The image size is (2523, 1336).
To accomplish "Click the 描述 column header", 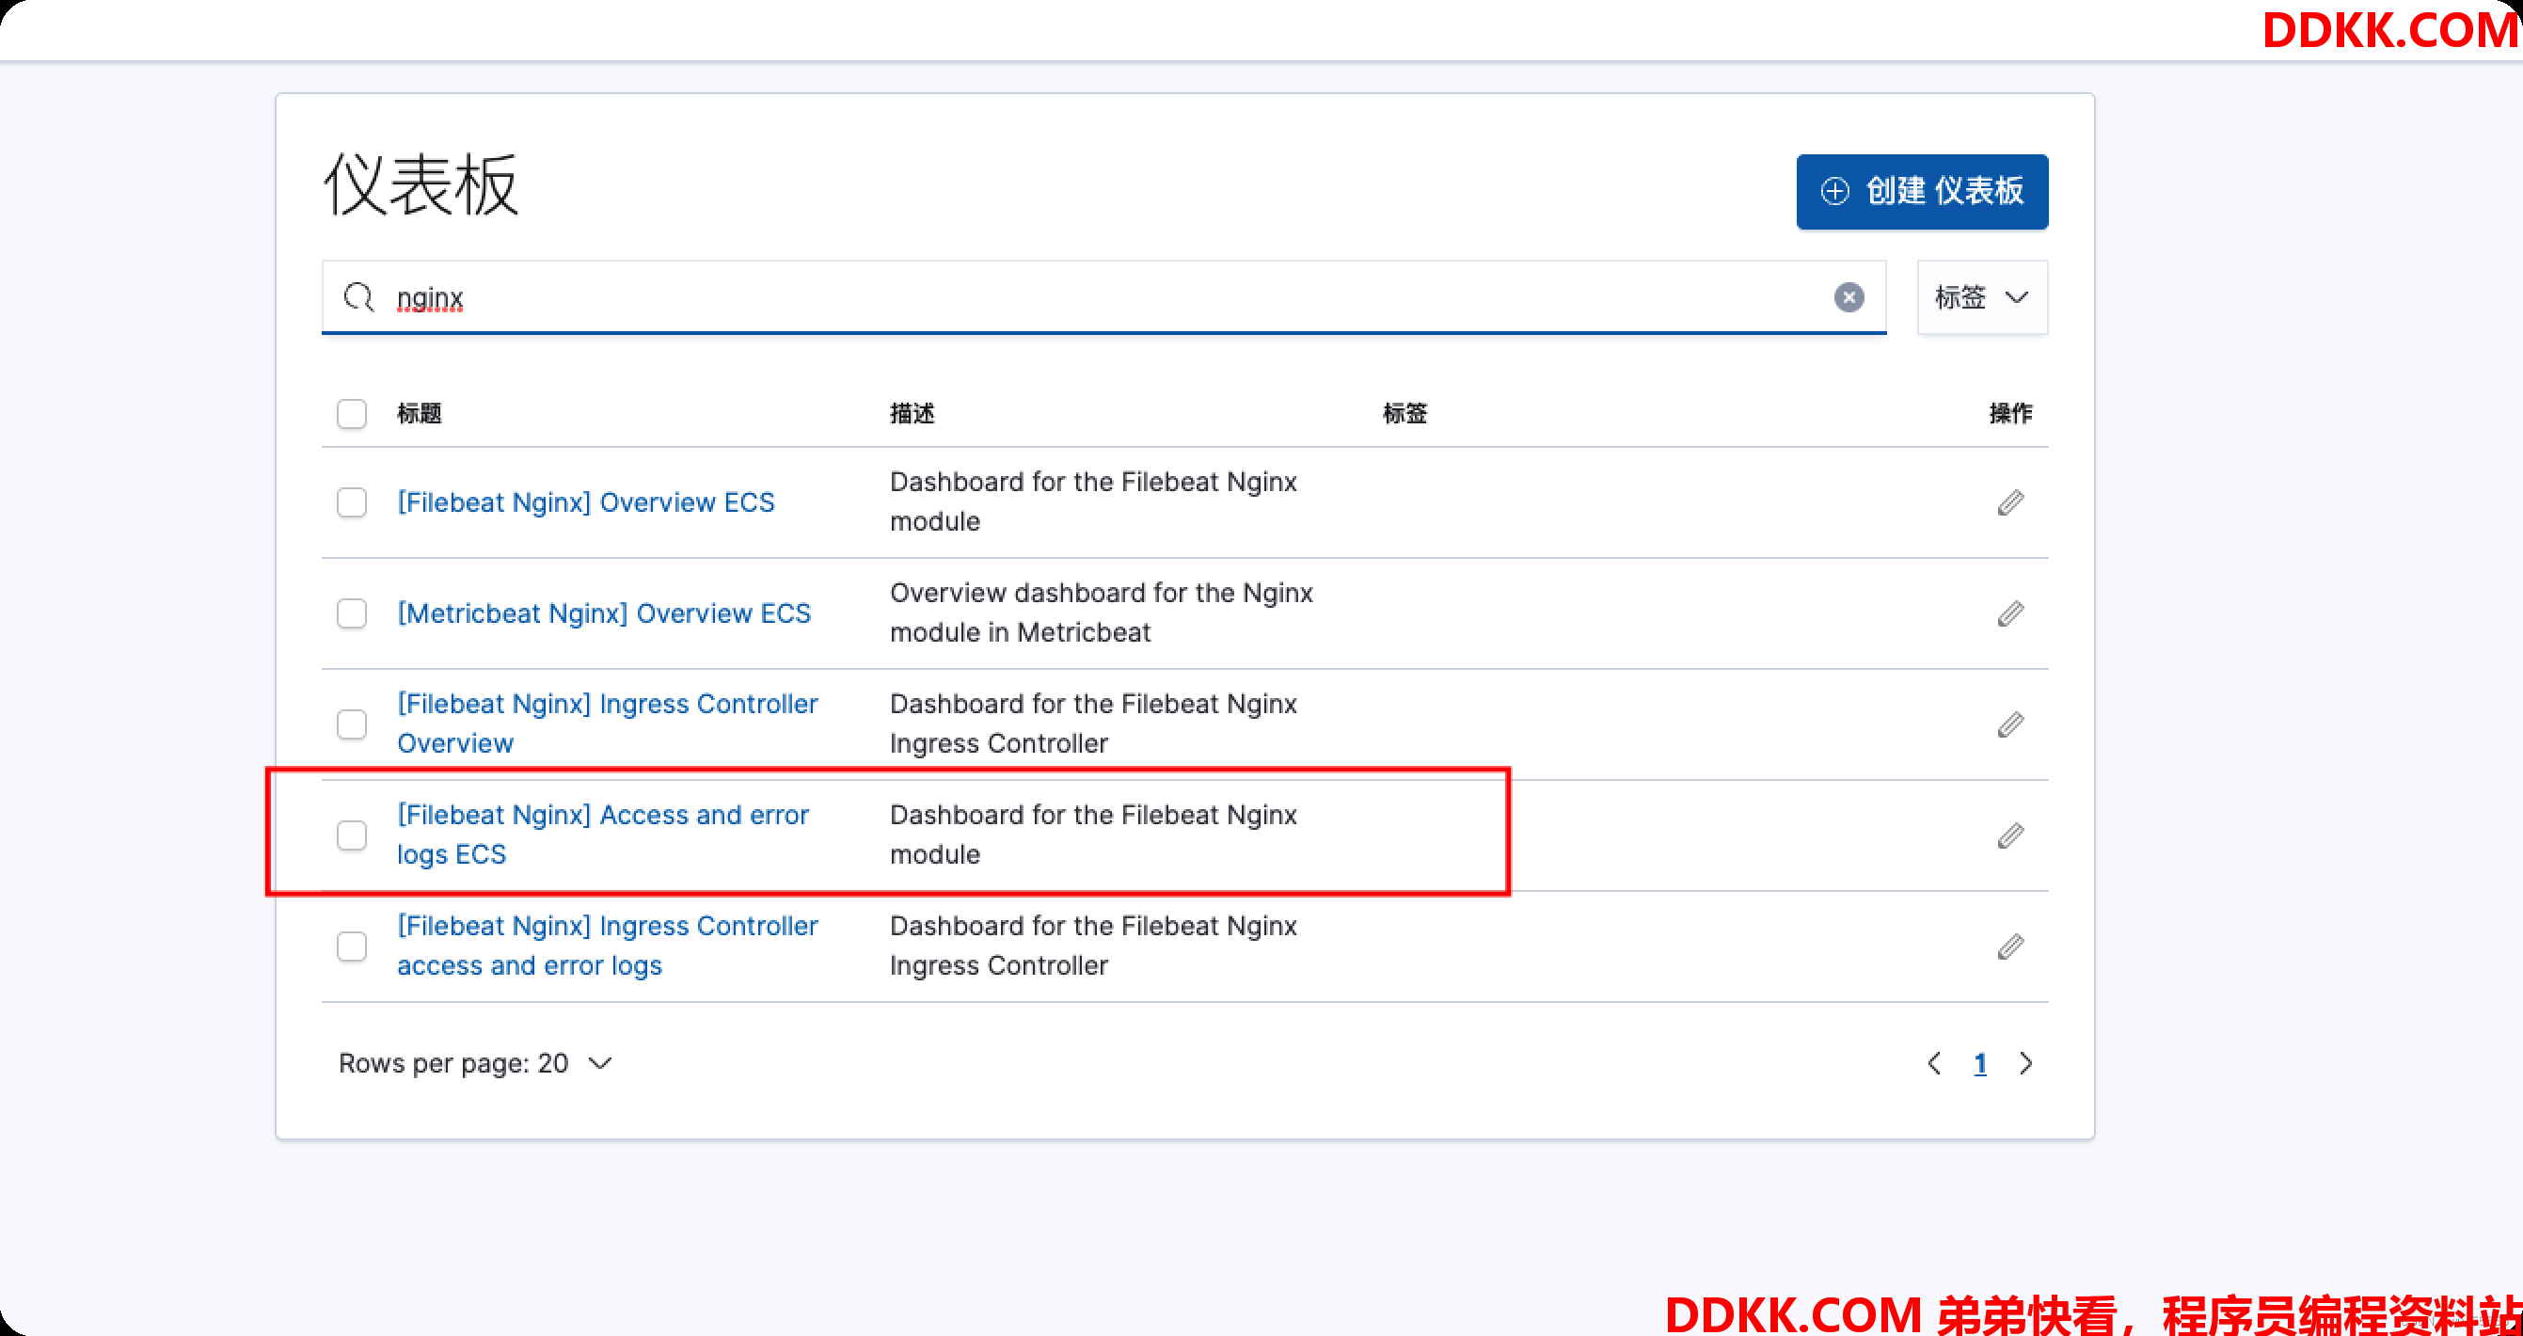I will pos(912,413).
